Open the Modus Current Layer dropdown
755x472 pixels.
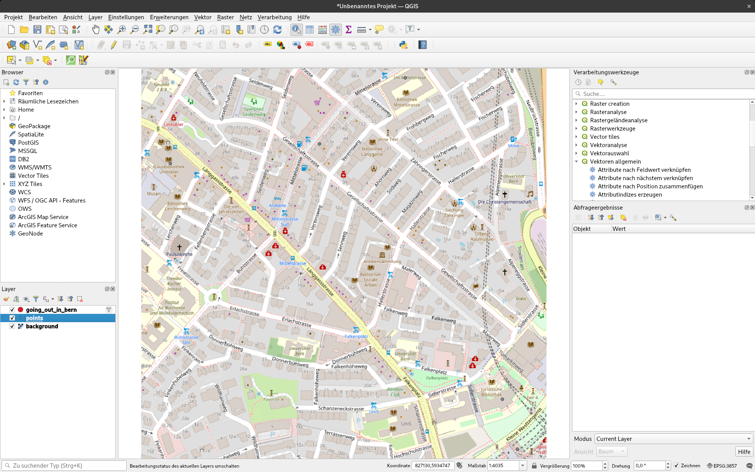pos(673,439)
